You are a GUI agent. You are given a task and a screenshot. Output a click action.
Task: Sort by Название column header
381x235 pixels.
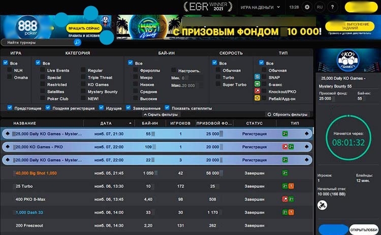pyautogui.click(x=24, y=123)
